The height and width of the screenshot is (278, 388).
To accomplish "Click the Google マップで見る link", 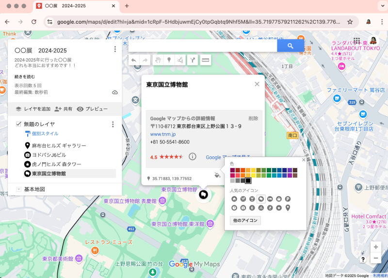I will pos(228,157).
